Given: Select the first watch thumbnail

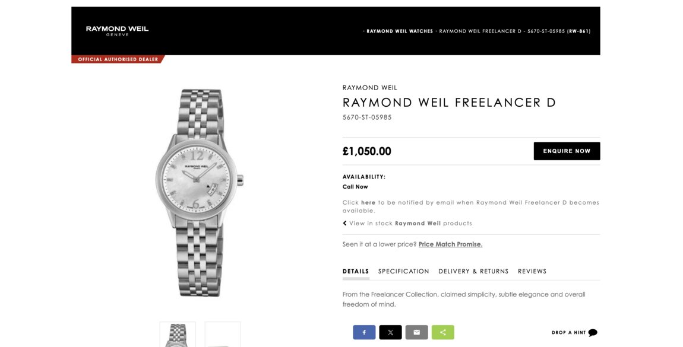Looking at the screenshot, I should [178, 335].
